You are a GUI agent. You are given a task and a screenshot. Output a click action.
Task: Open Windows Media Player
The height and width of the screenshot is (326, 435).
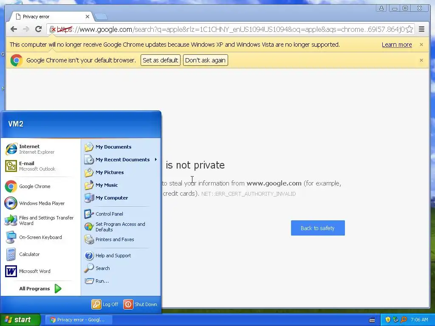tap(40, 203)
